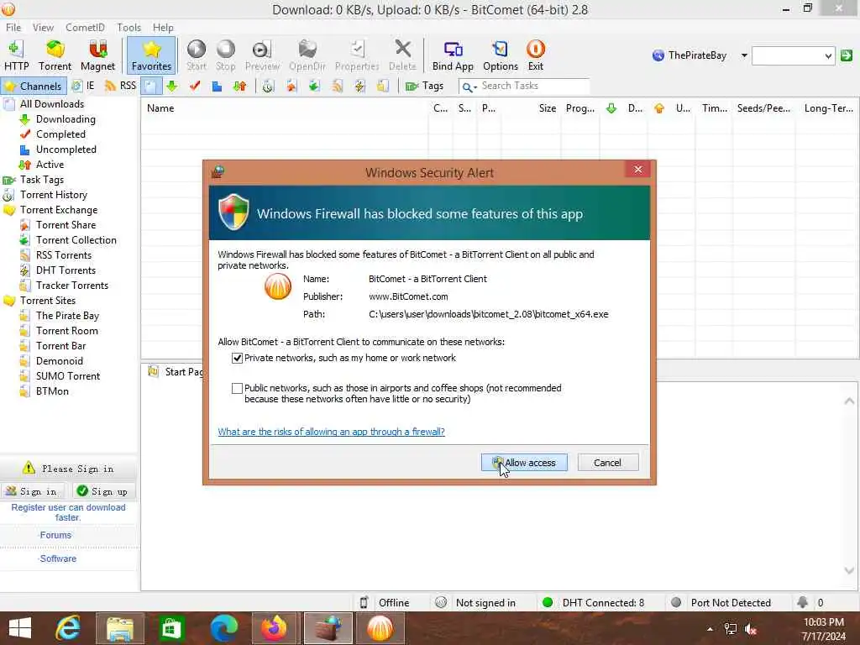
Task: Click the red checkmark completed filter icon
Action: click(x=195, y=87)
